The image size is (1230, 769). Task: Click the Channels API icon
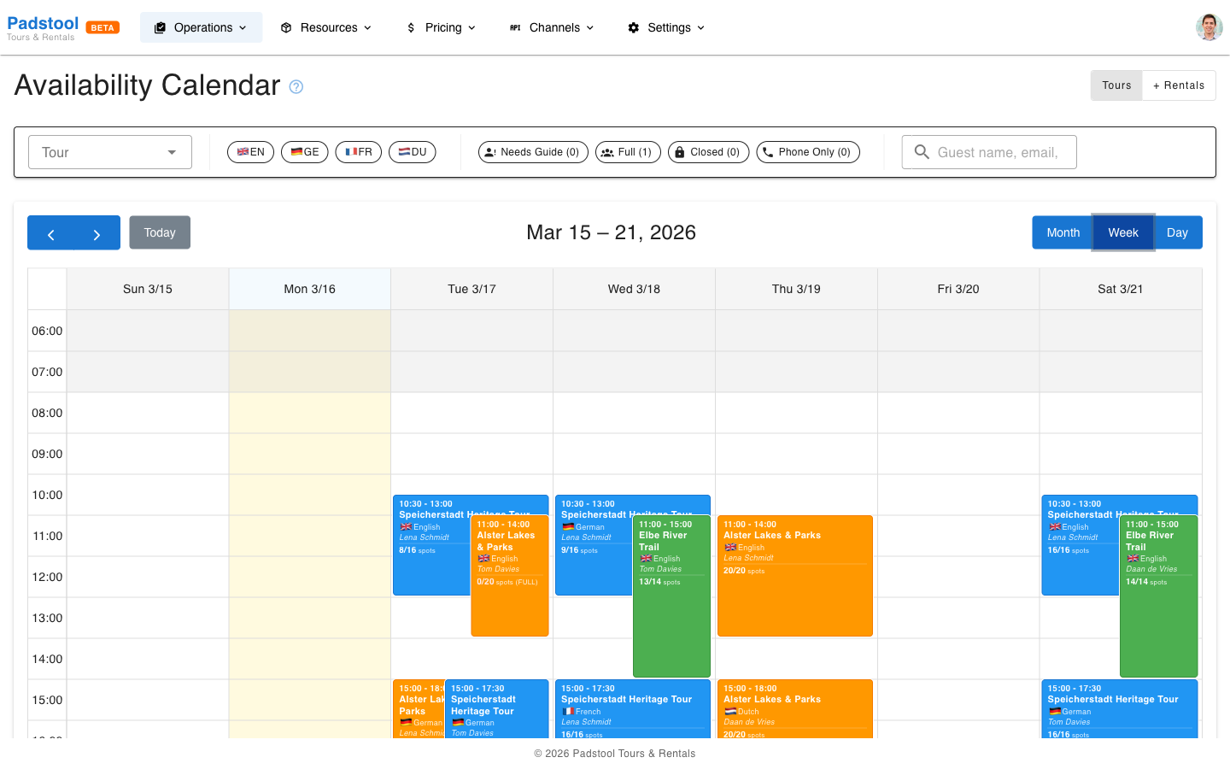tap(515, 27)
